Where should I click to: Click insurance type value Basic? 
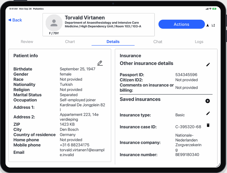coord(180,115)
